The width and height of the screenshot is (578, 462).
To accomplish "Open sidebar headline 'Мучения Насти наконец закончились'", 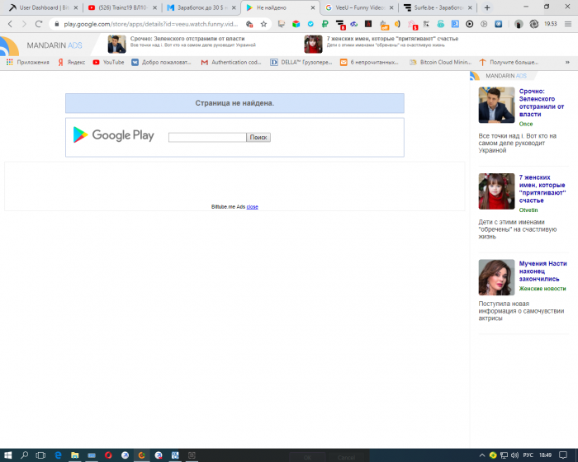I will point(542,271).
